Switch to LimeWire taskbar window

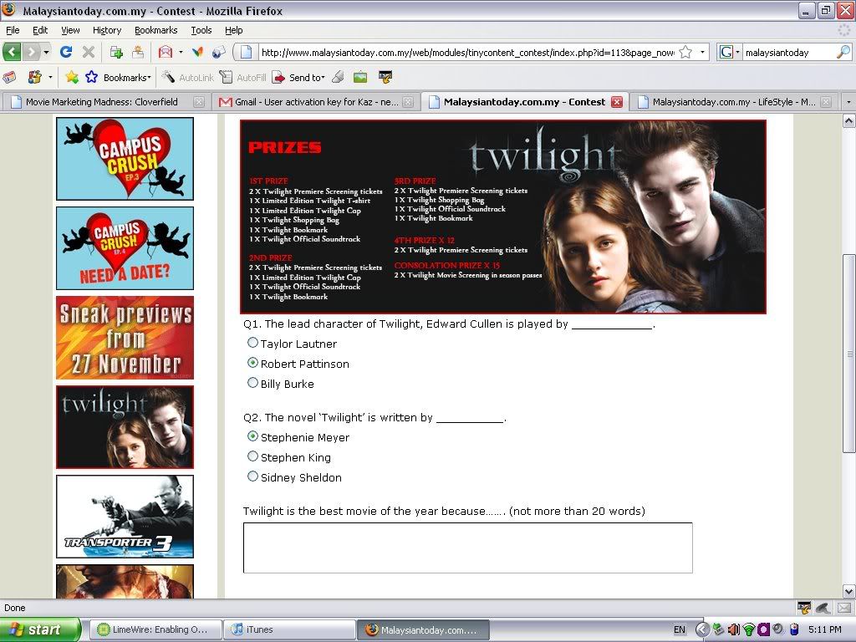tap(155, 629)
